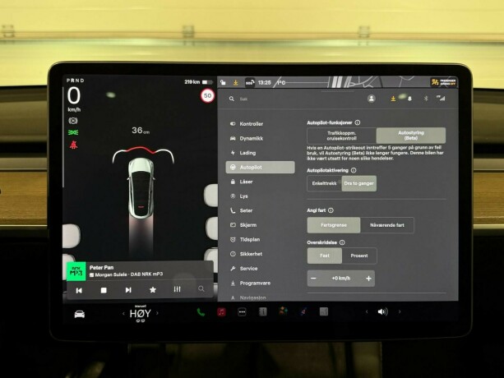Open the Lading menu
The image size is (504, 378).
pyautogui.click(x=243, y=153)
